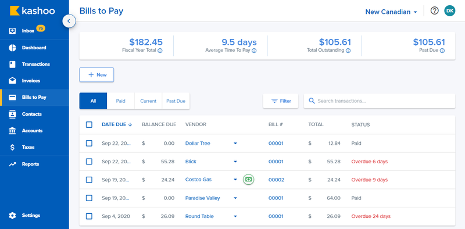This screenshot has width=465, height=229.
Task: Open the Inbox icon in sidebar
Action: (12, 31)
